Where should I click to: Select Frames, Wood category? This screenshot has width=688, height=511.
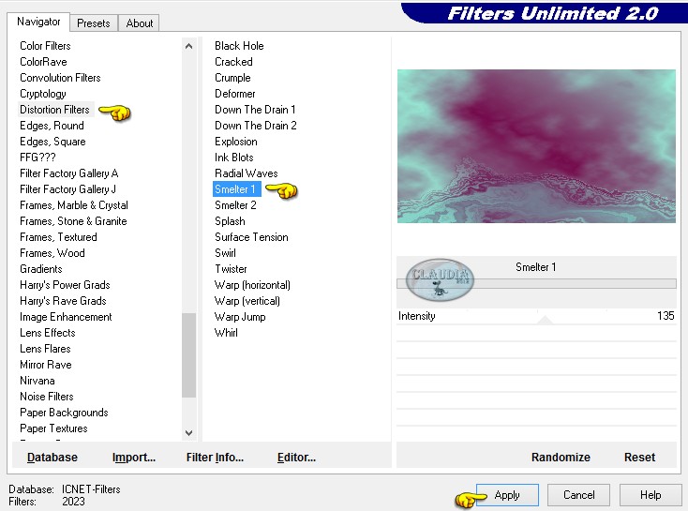coord(52,253)
